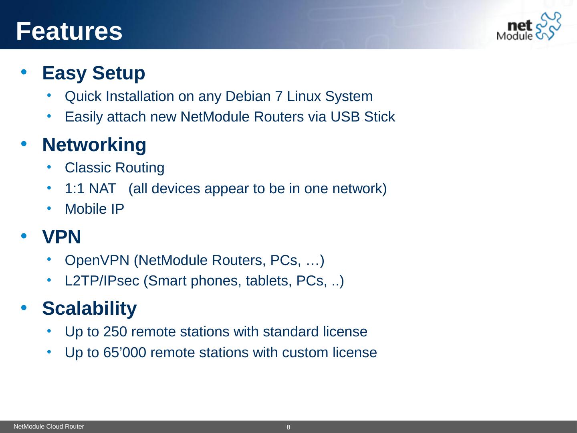Click the 'Networking' heading

click(94, 145)
